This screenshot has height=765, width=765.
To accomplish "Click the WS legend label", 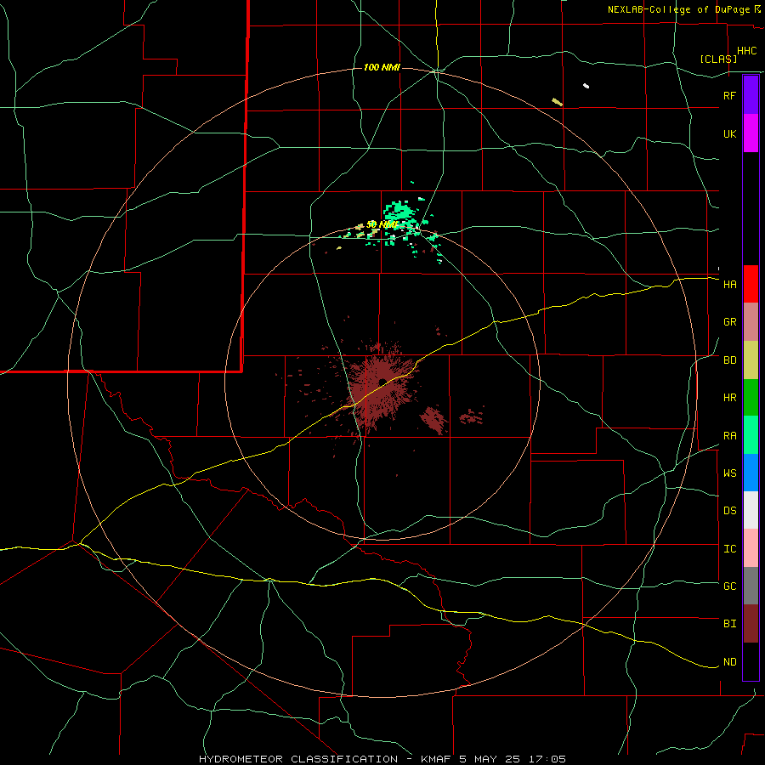I will coord(729,473).
